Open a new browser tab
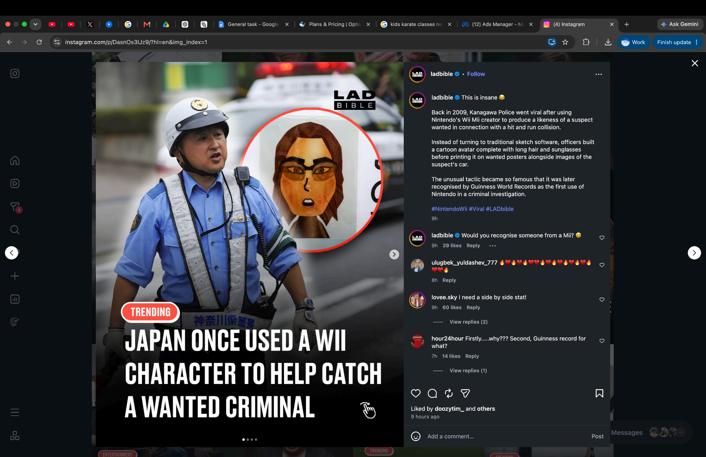706x457 pixels. point(627,24)
